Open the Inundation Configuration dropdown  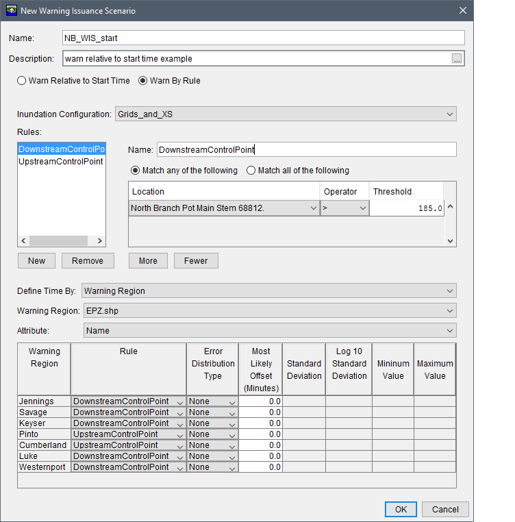(284, 114)
